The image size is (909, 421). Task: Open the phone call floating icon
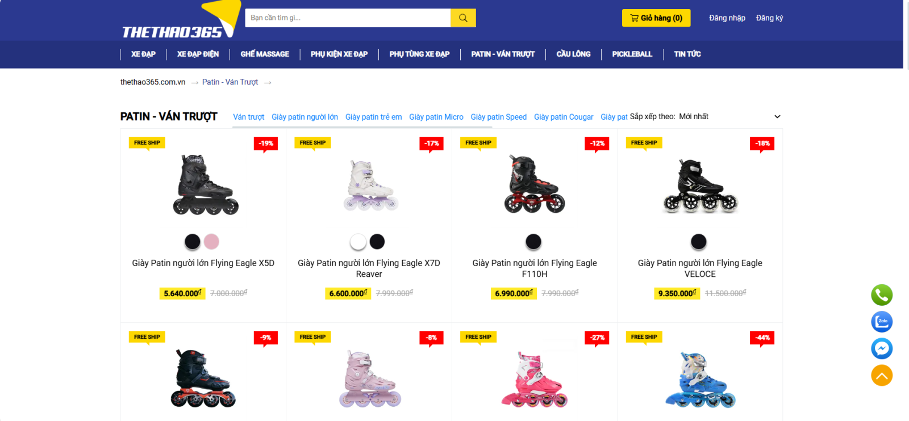882,295
